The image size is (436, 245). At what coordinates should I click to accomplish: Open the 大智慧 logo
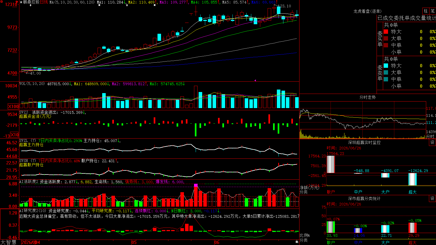point(8,242)
